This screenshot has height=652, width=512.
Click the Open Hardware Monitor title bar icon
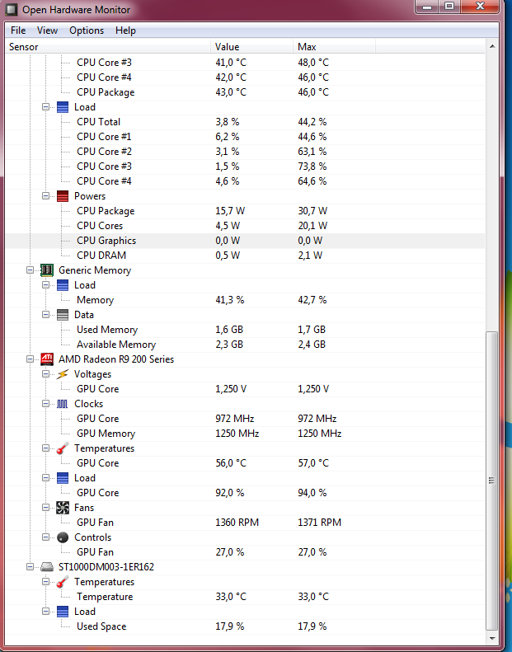(11, 10)
